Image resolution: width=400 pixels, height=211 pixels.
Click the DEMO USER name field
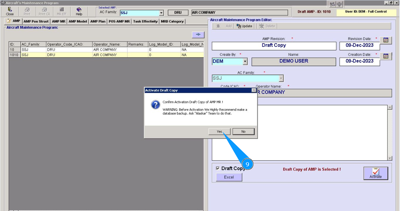[x=294, y=62]
